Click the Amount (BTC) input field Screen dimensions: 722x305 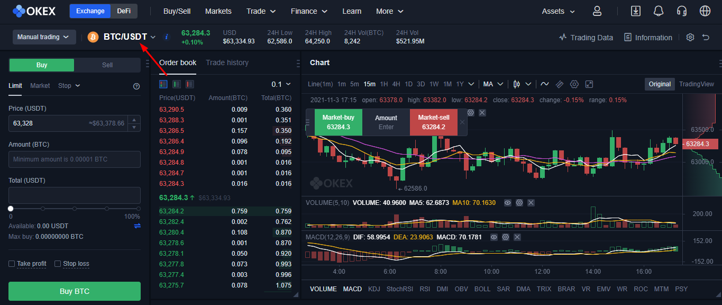pyautogui.click(x=75, y=159)
